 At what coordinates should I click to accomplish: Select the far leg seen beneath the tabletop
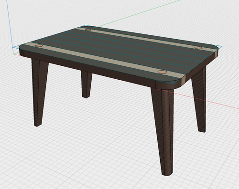tap(87, 84)
